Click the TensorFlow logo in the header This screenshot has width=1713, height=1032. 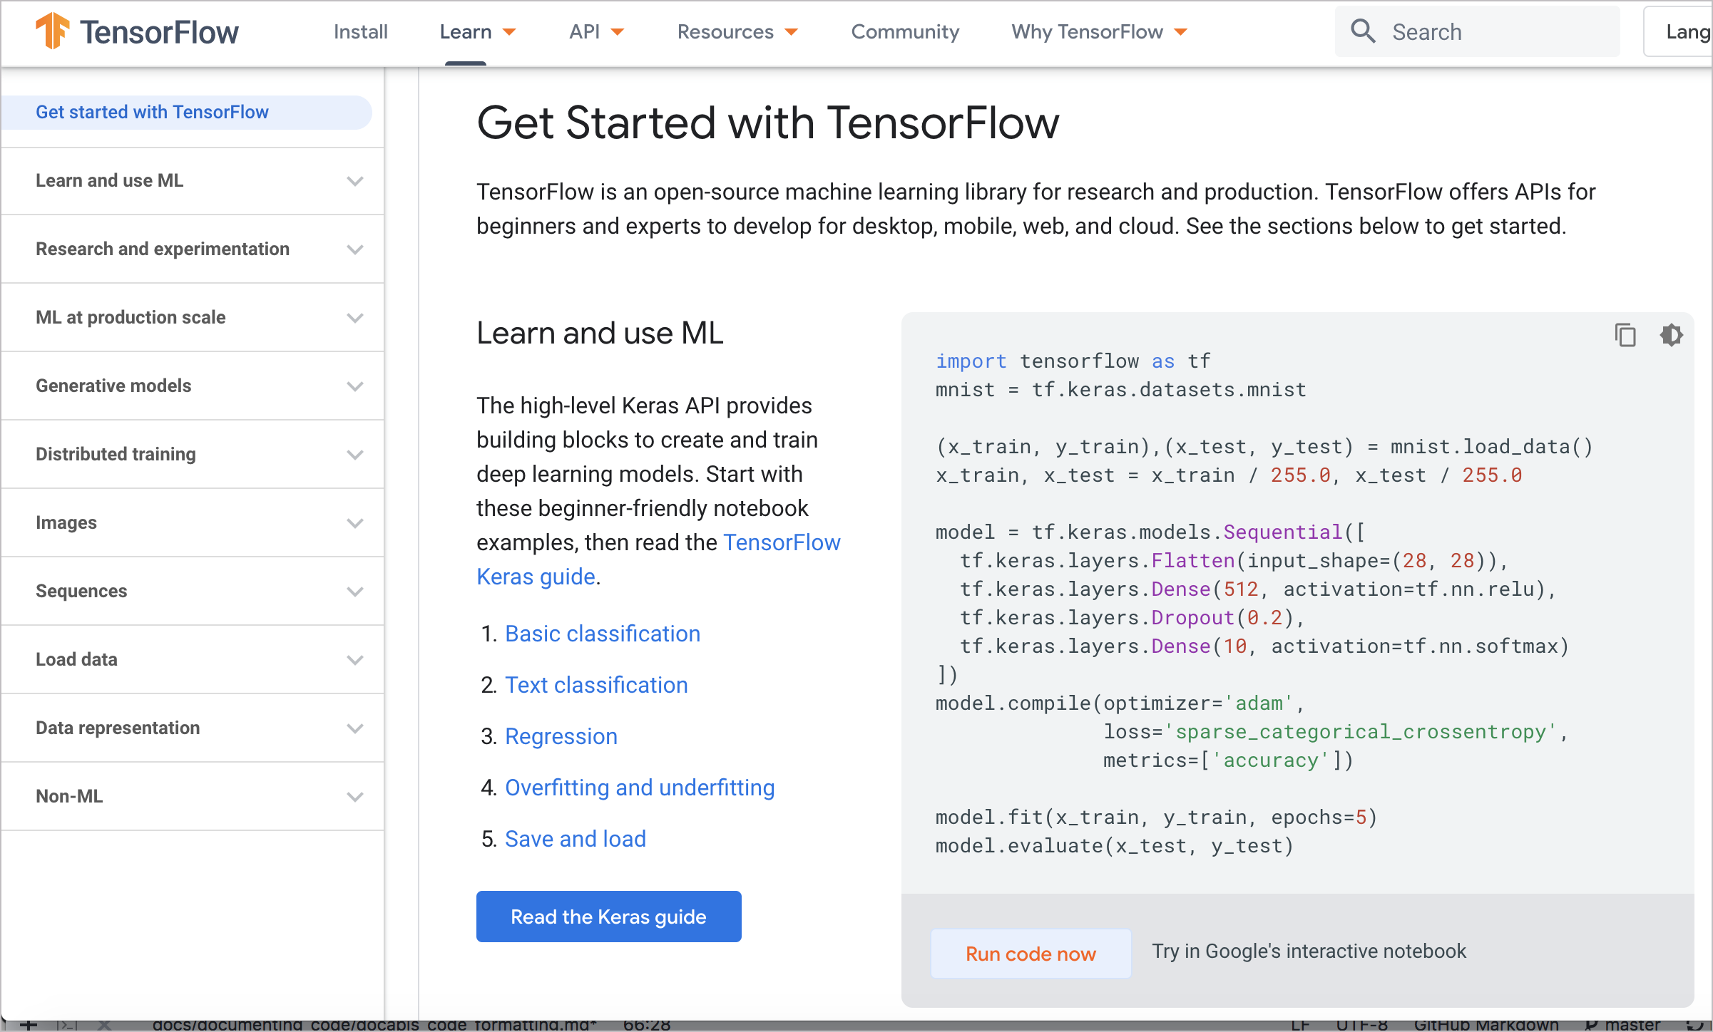tap(137, 31)
